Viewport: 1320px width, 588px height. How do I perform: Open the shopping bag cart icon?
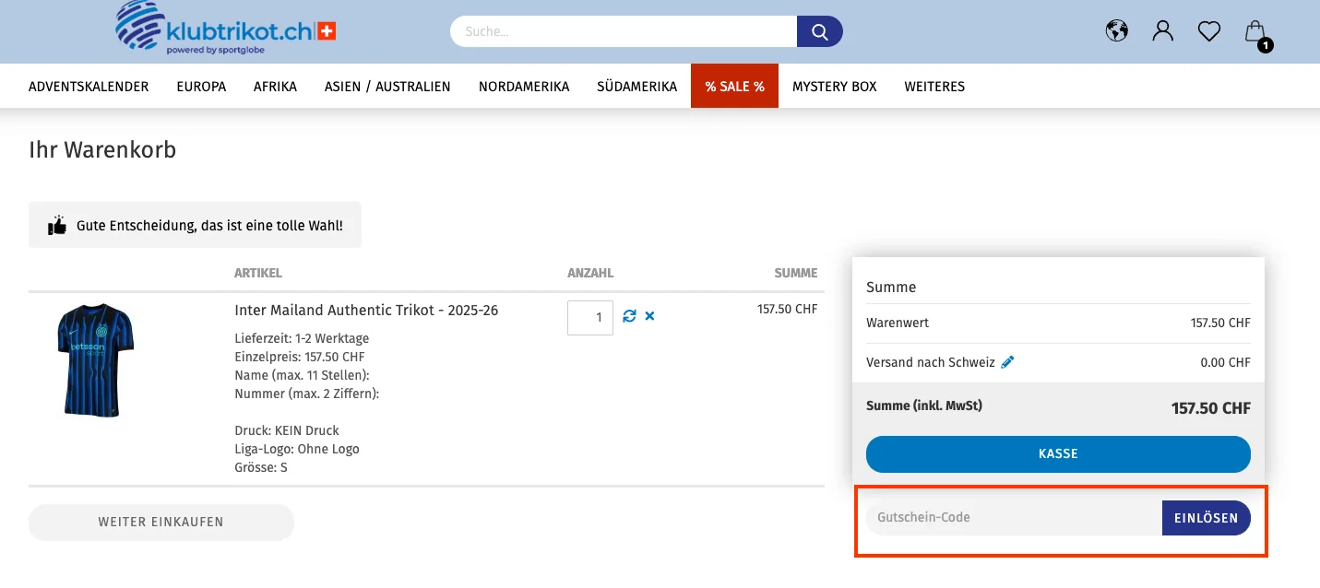(x=1255, y=32)
